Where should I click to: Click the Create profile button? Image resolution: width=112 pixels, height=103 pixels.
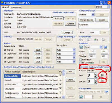pos(102,20)
